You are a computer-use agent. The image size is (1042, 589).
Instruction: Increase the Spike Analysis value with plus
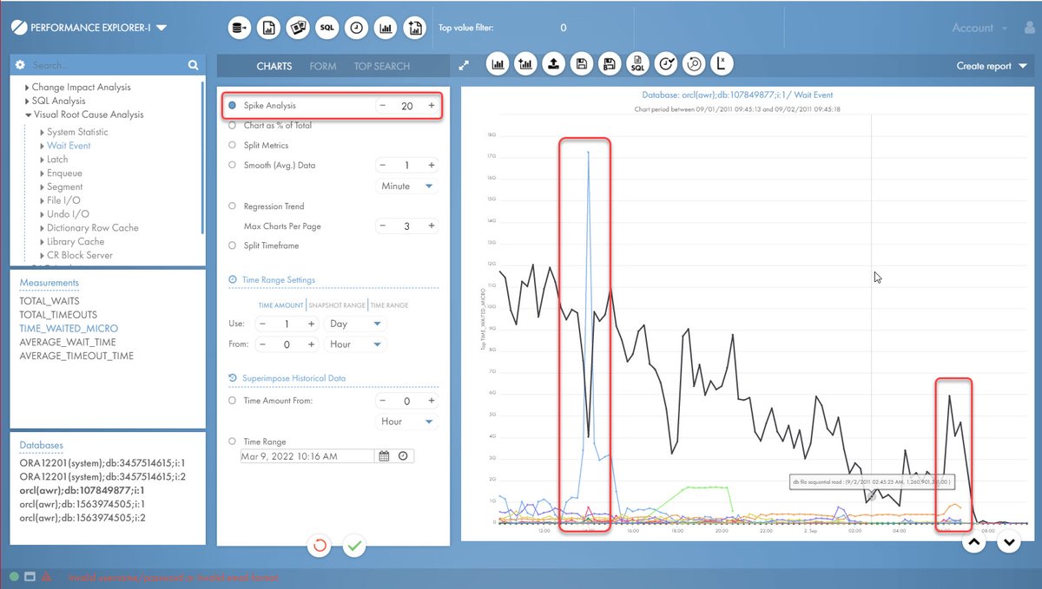coord(430,106)
